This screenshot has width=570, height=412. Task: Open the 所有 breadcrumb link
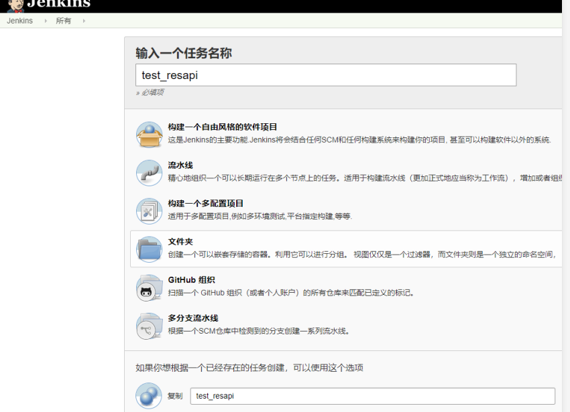pos(63,21)
